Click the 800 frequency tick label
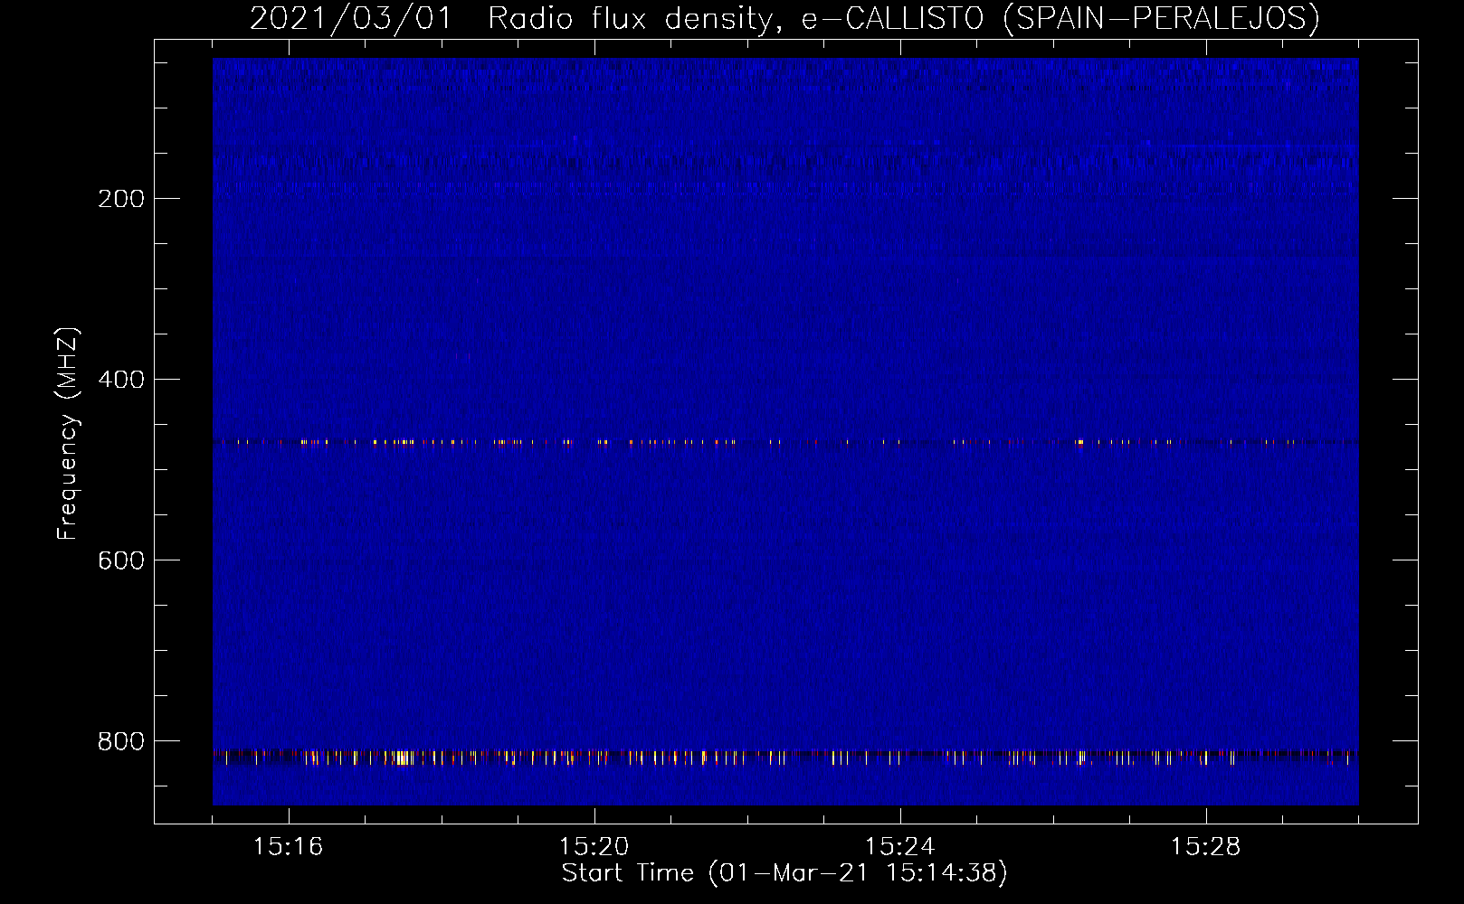Screen dimensions: 1464x904 point(121,741)
